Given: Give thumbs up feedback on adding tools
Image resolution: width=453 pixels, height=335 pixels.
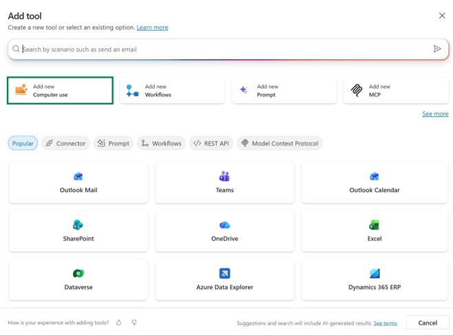Looking at the screenshot, I should tap(118, 323).
